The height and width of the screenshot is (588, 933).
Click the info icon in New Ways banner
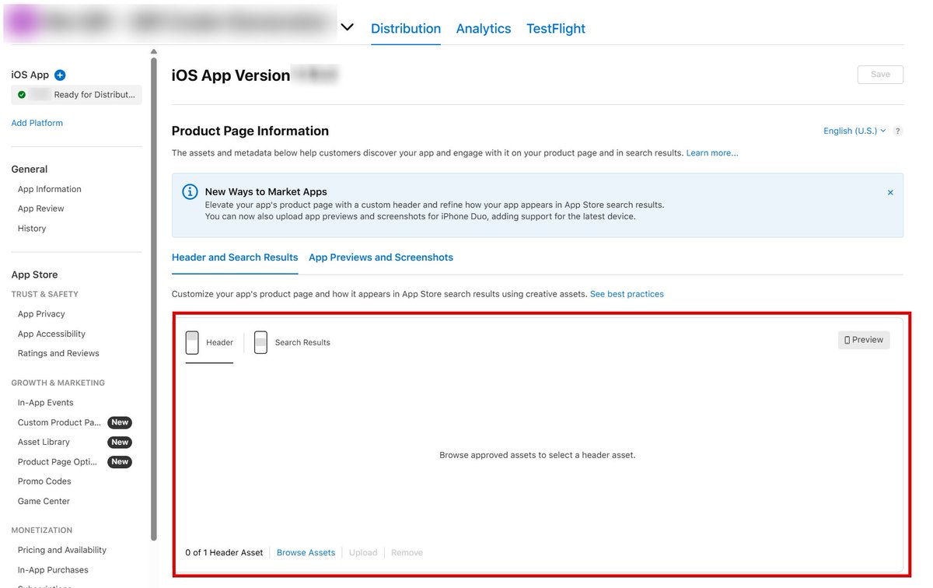190,192
